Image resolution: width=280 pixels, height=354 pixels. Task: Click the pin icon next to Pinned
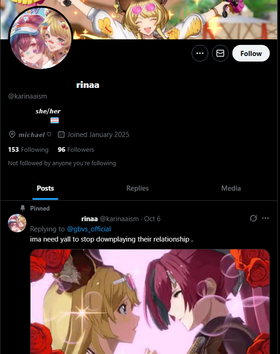tap(23, 208)
